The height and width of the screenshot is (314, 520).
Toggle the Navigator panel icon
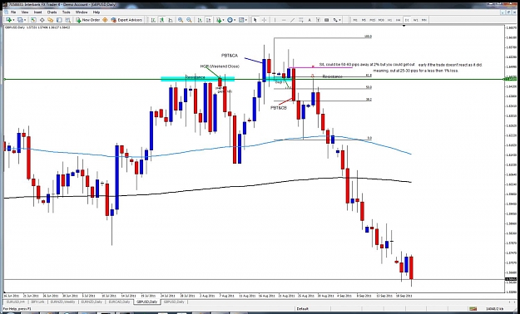click(x=51, y=20)
